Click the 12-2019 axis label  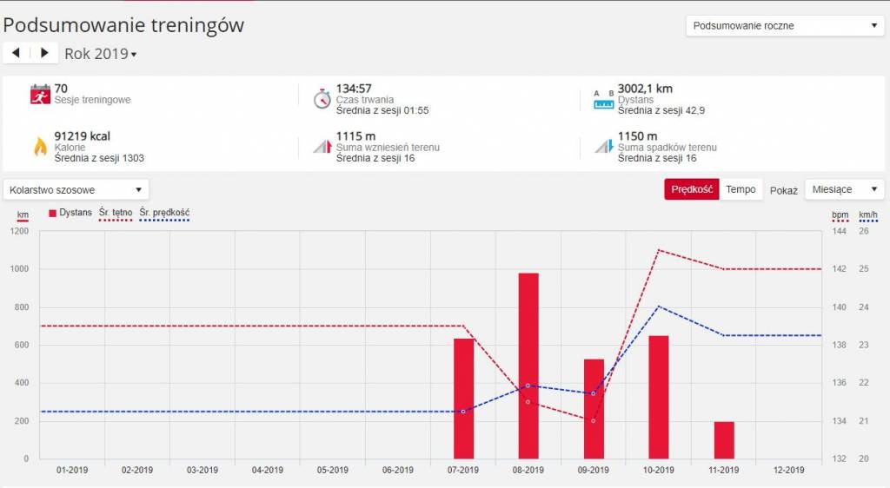click(x=788, y=470)
